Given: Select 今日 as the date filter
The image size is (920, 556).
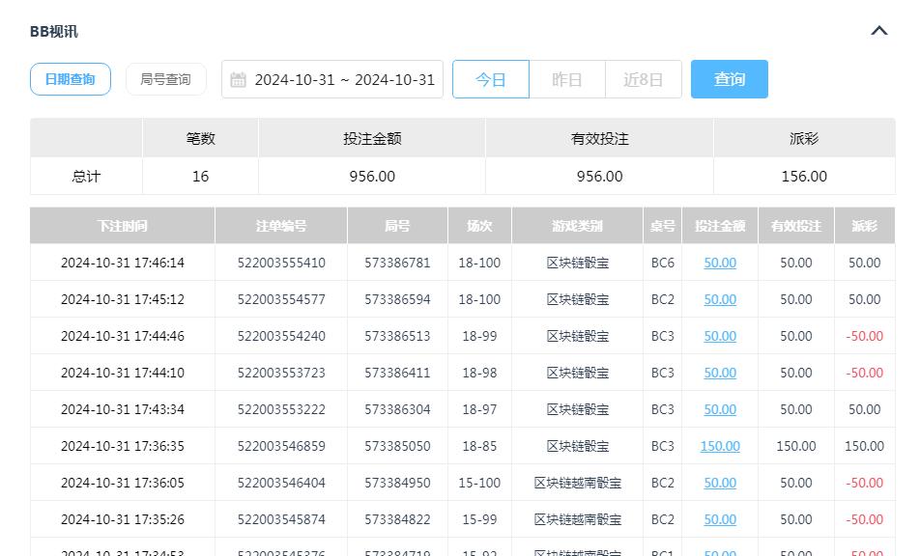Looking at the screenshot, I should tap(490, 79).
